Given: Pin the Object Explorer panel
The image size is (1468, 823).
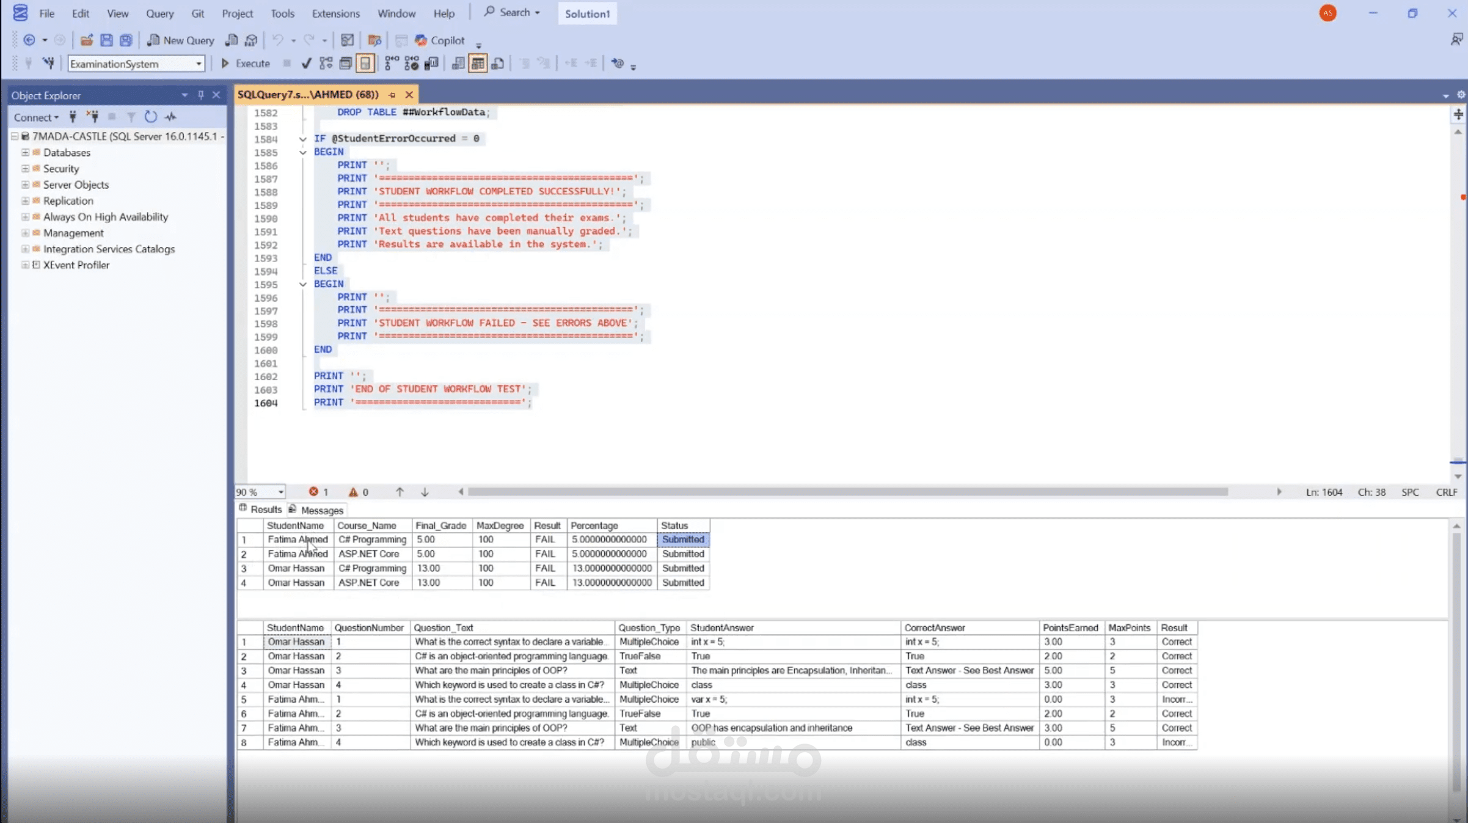Looking at the screenshot, I should [200, 95].
